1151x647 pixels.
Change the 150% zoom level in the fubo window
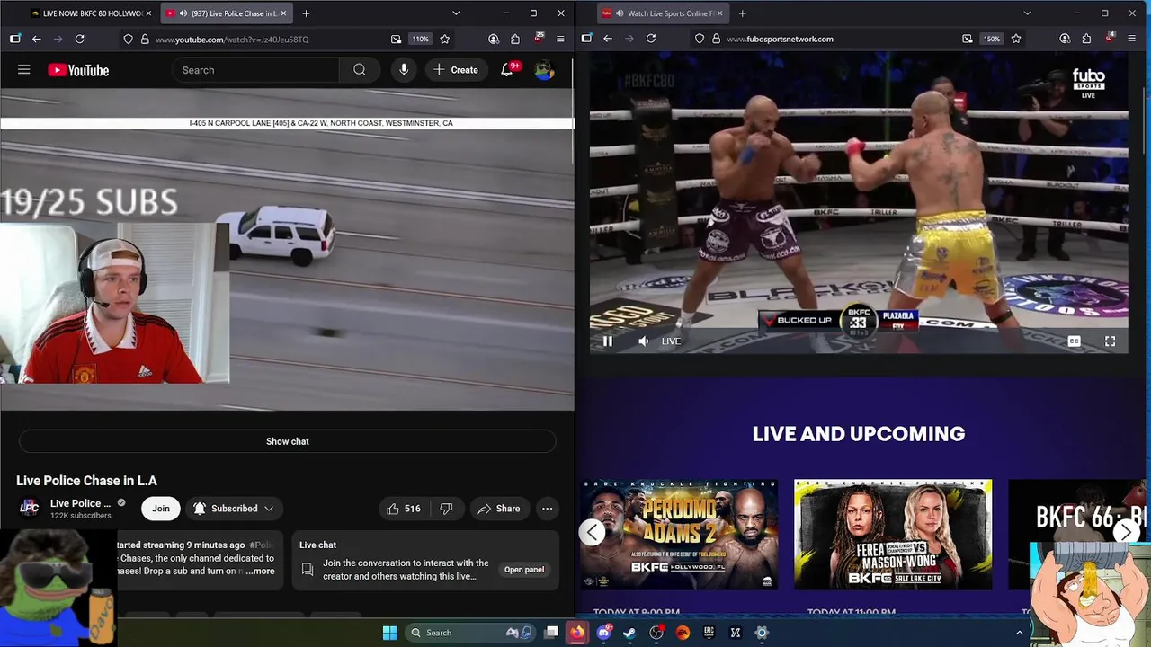coord(991,39)
